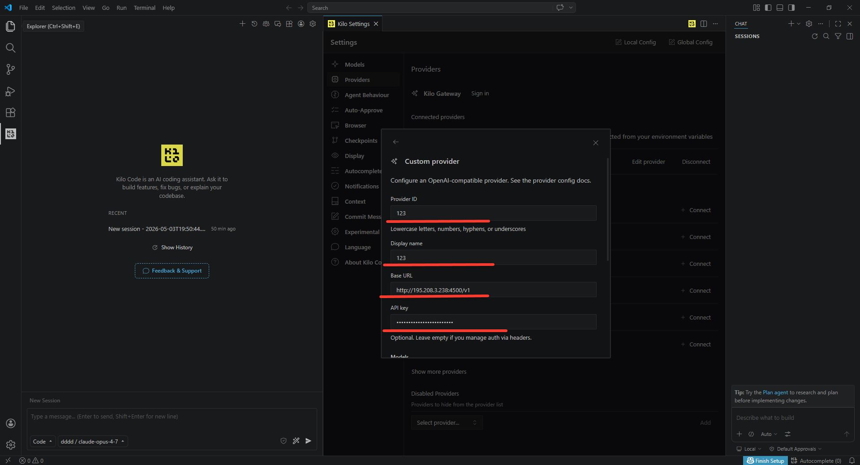Open the Kilo profile icon in the toolbar
This screenshot has width=860, height=465.
301,24
